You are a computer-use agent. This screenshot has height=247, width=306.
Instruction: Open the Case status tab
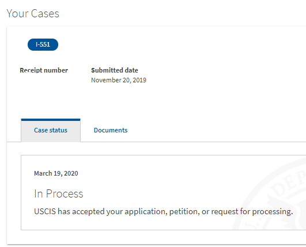[51, 130]
